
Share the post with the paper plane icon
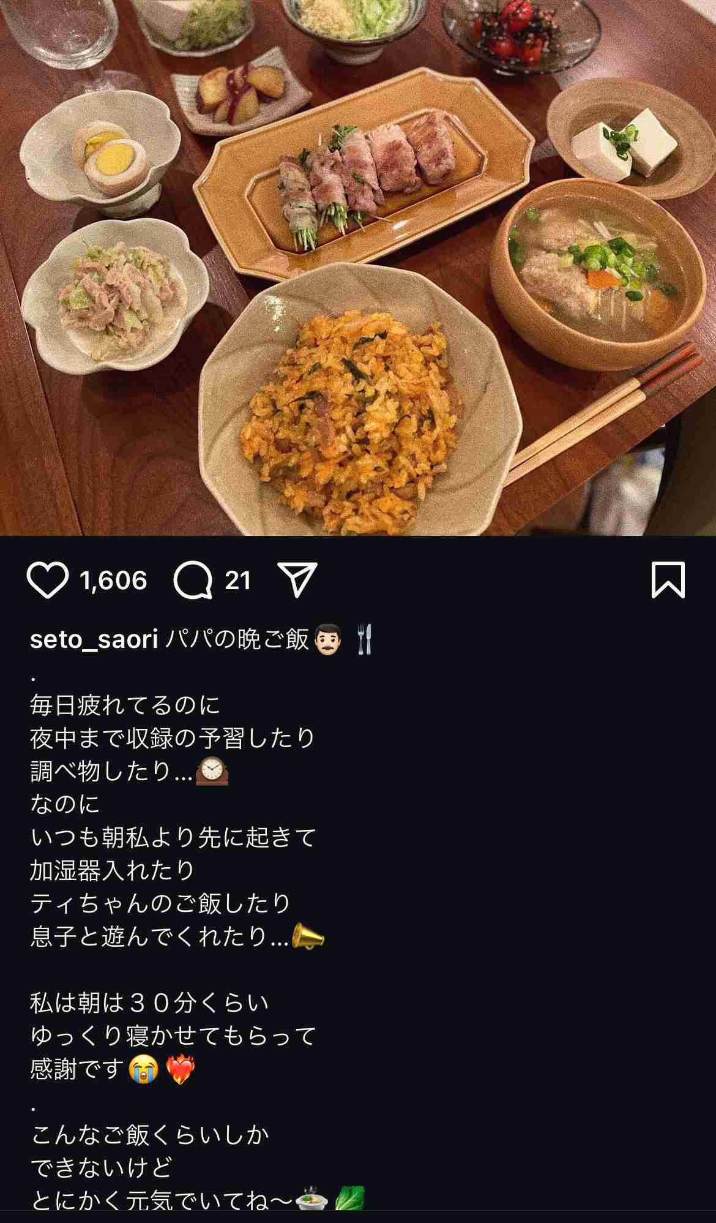pyautogui.click(x=297, y=579)
